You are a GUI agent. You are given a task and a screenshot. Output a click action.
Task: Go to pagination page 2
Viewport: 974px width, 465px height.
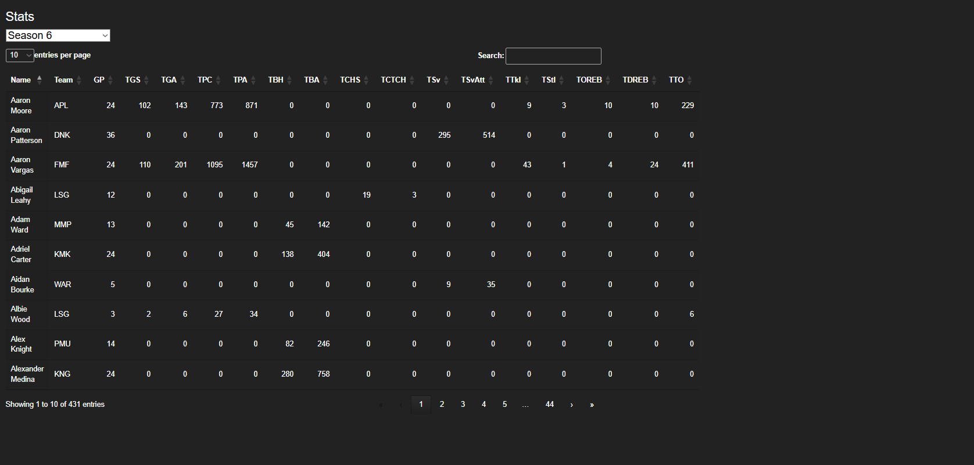[x=442, y=404]
